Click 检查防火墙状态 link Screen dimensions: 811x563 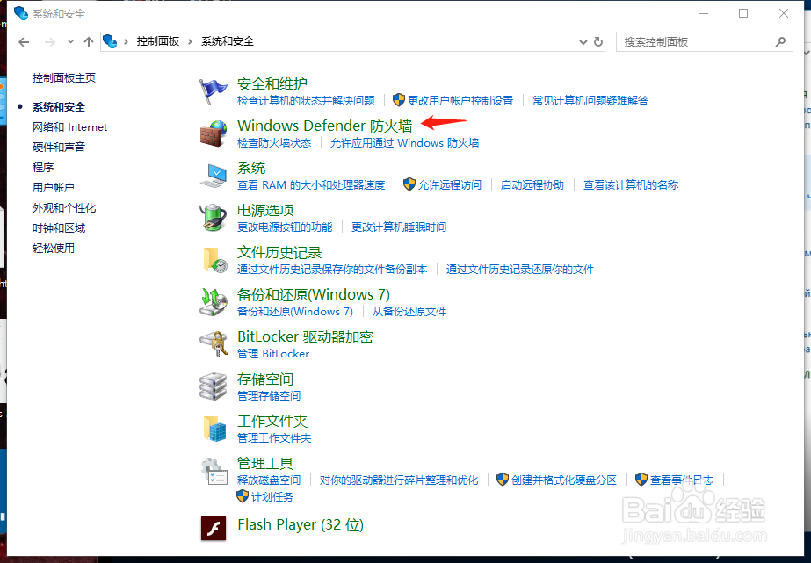[274, 142]
